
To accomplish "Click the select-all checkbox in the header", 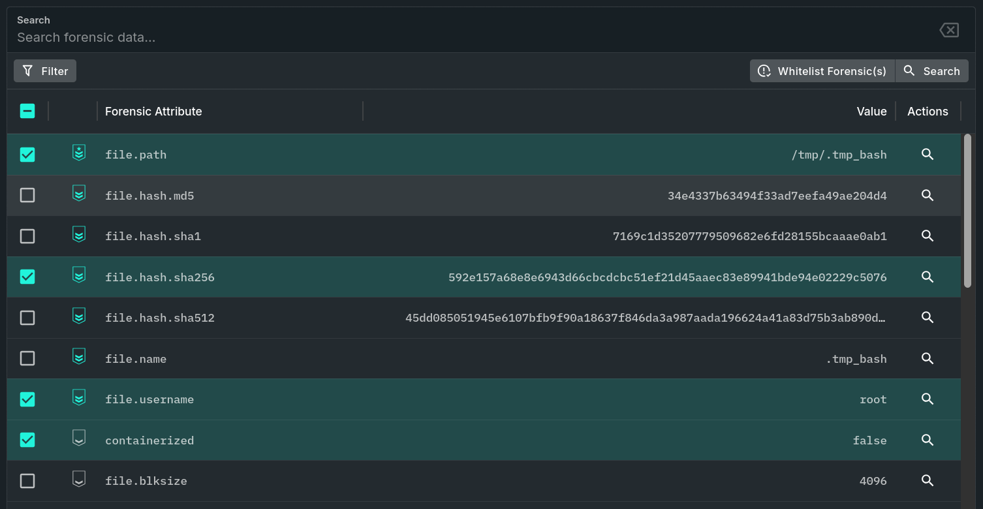I will [27, 111].
